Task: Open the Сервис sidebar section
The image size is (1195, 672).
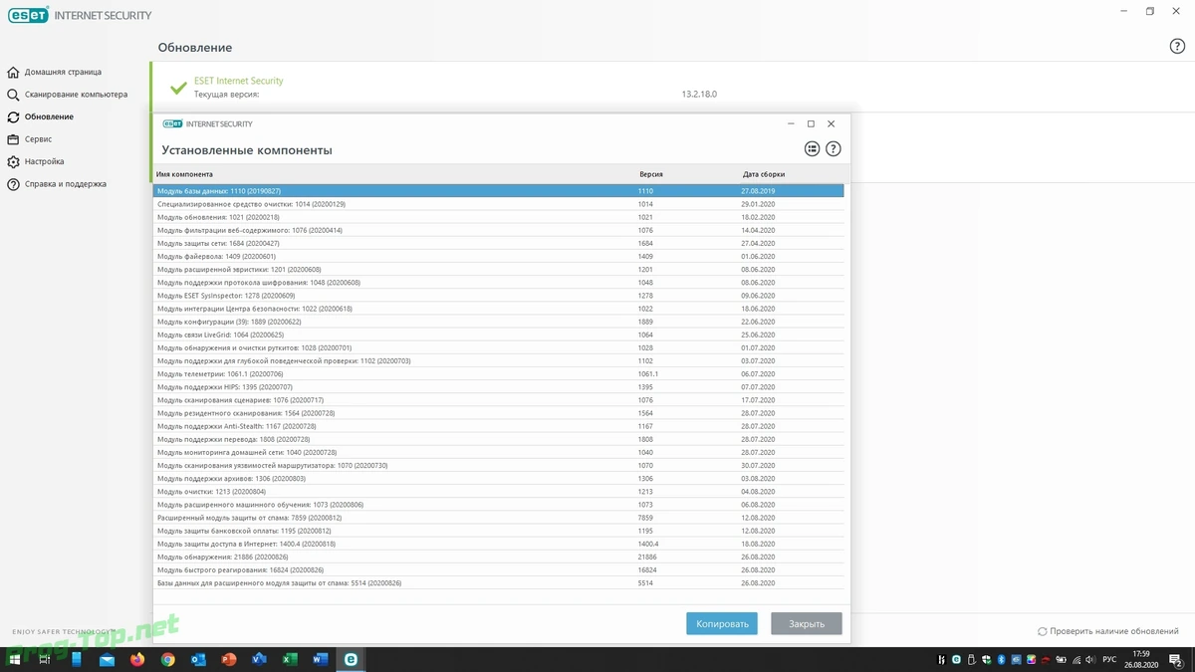Action: [38, 139]
